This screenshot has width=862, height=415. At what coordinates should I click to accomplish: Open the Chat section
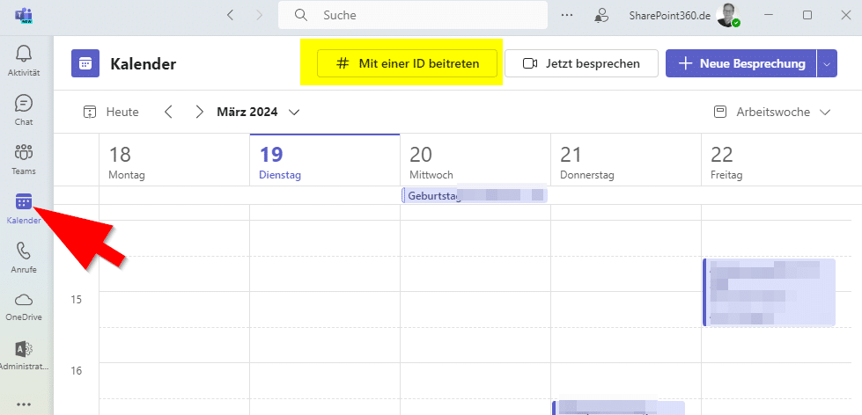(x=25, y=110)
